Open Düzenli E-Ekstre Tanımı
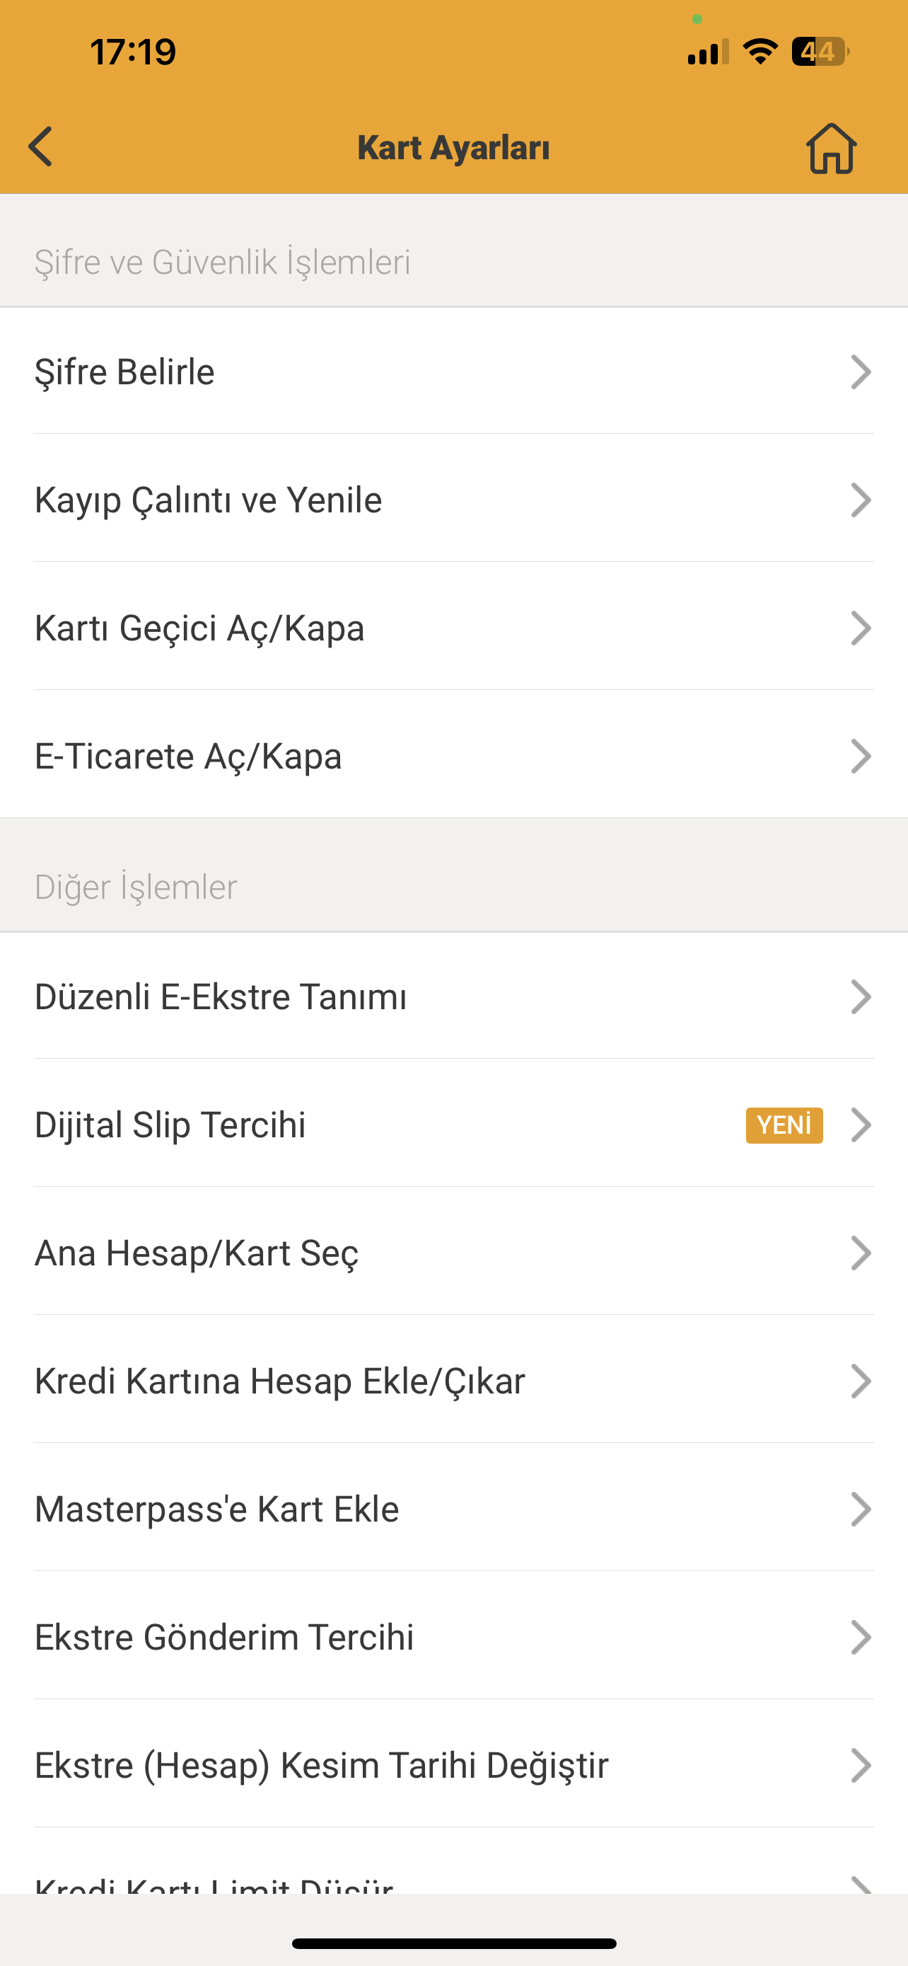The image size is (908, 1966). coord(221,996)
